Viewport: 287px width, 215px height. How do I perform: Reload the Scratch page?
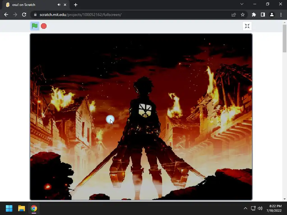pos(24,15)
